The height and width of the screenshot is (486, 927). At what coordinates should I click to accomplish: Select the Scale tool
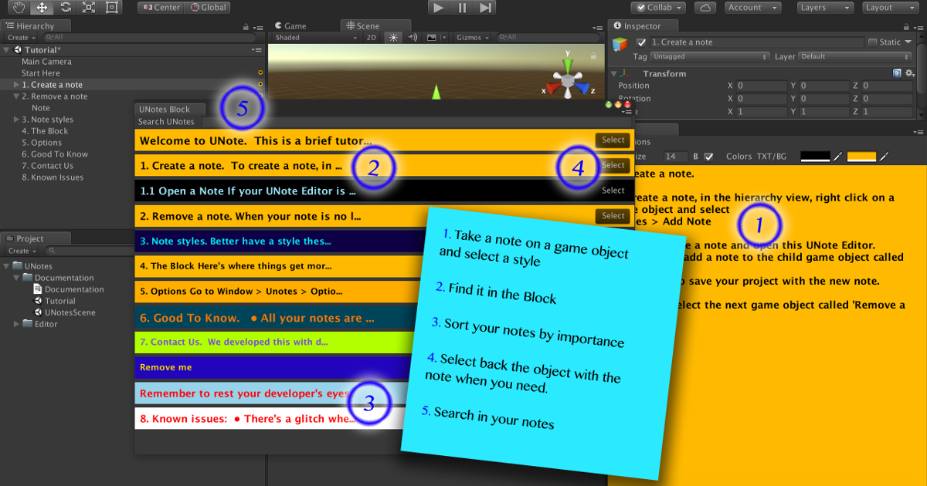pyautogui.click(x=87, y=7)
